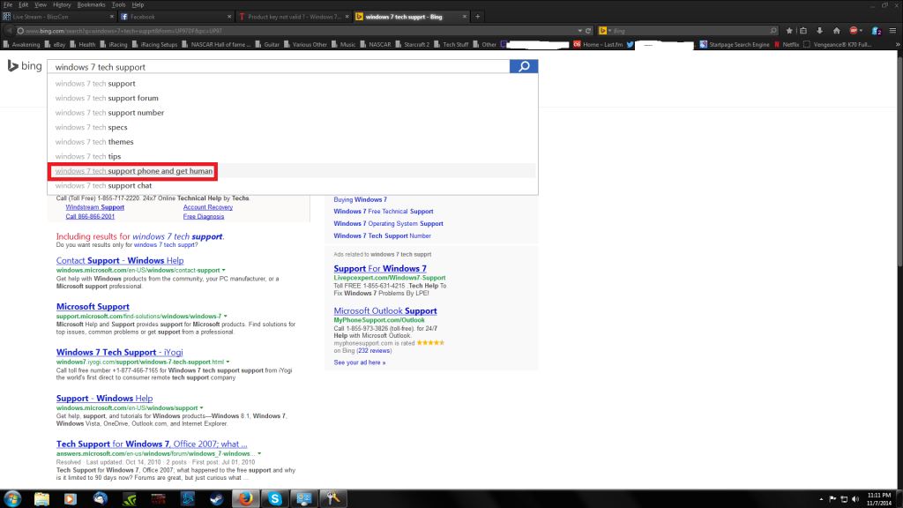Go to the Firefox home page icon
Viewport: 903px width, 508px height.
click(836, 31)
